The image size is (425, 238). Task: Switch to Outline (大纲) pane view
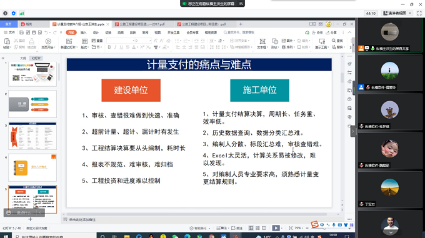(23, 58)
